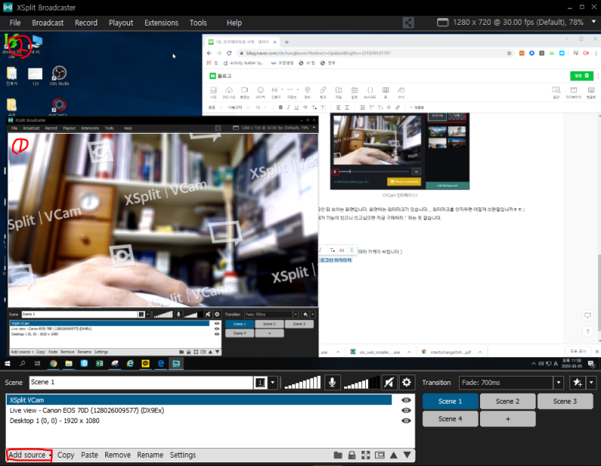The image size is (601, 466).
Task: Open the Extensions menu
Action: 161,23
